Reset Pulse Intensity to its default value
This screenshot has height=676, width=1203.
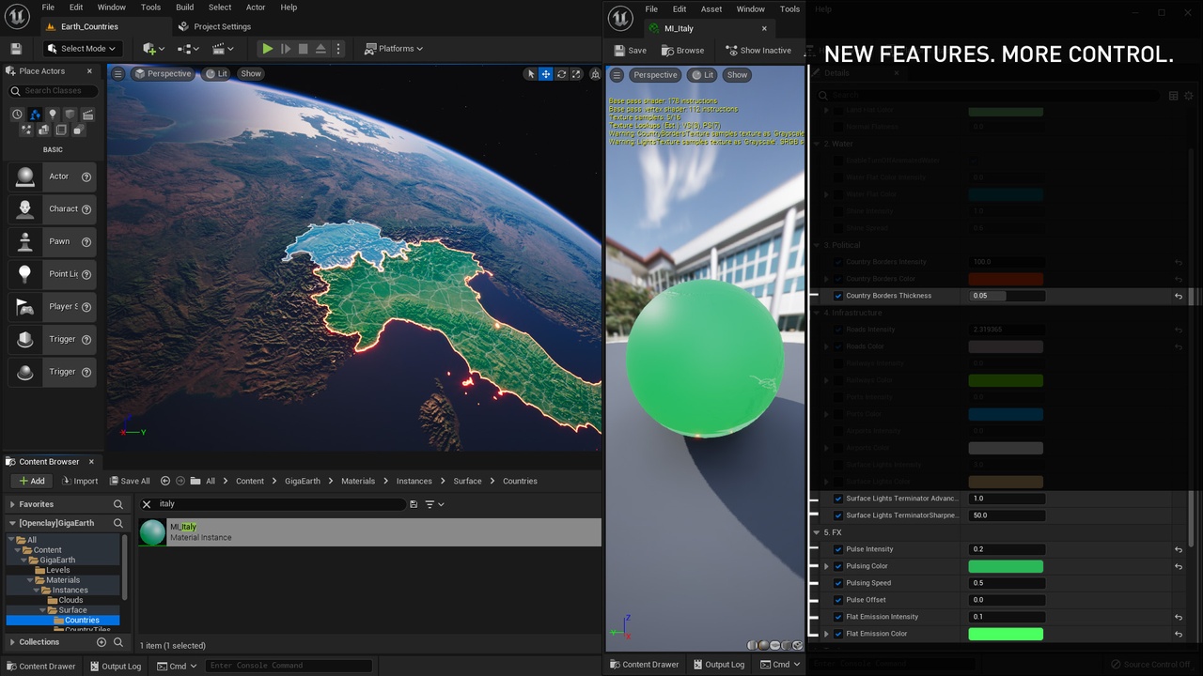(1179, 549)
